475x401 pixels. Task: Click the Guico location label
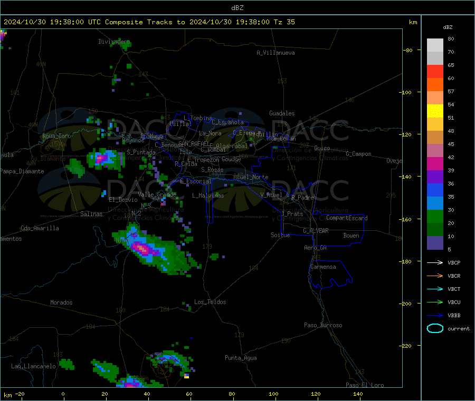coord(322,148)
